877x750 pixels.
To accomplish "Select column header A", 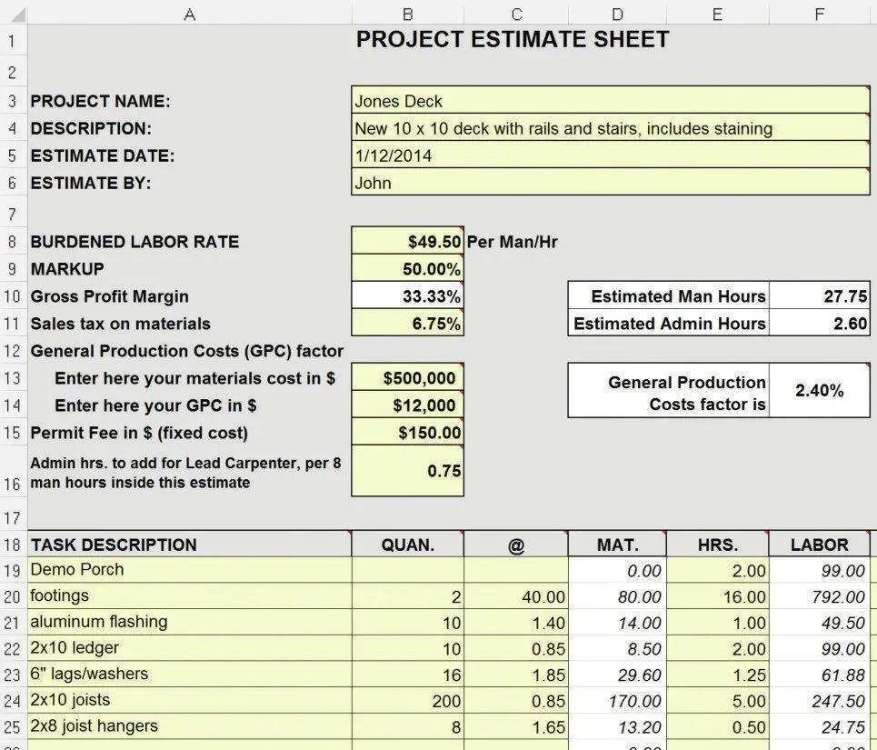I will [189, 14].
